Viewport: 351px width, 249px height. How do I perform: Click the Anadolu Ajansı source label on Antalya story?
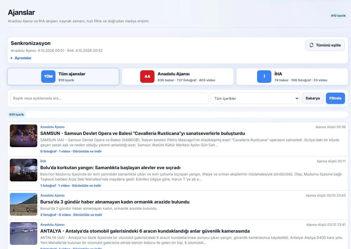(52, 225)
